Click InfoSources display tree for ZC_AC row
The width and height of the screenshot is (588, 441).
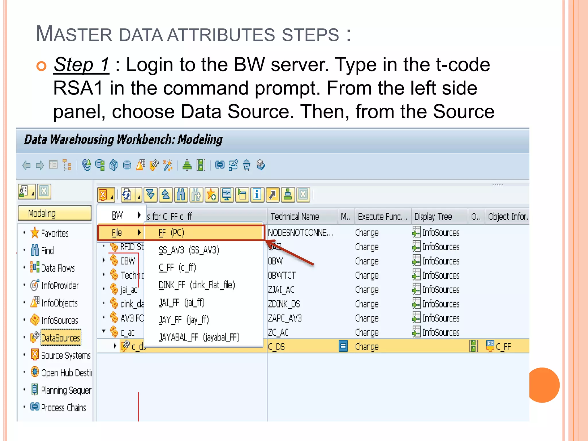click(x=436, y=332)
